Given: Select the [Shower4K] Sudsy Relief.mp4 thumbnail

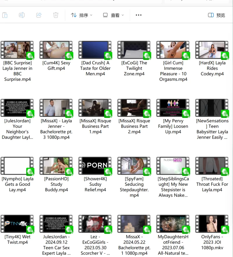Looking at the screenshot, I should tap(95, 166).
